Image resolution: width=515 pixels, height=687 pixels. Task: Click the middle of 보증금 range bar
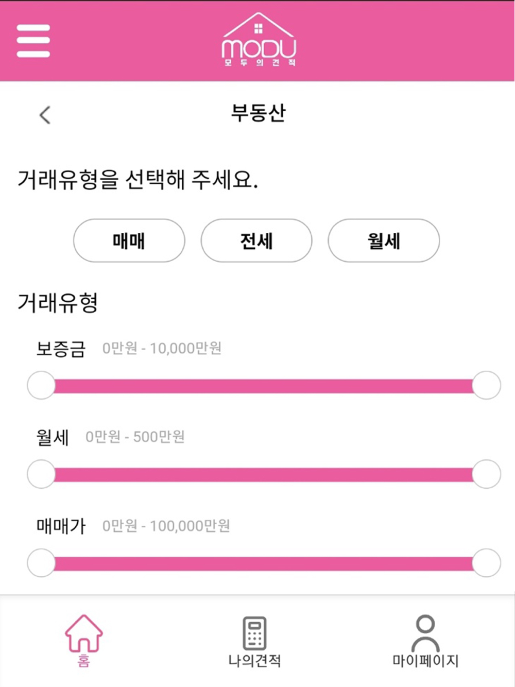point(264,386)
